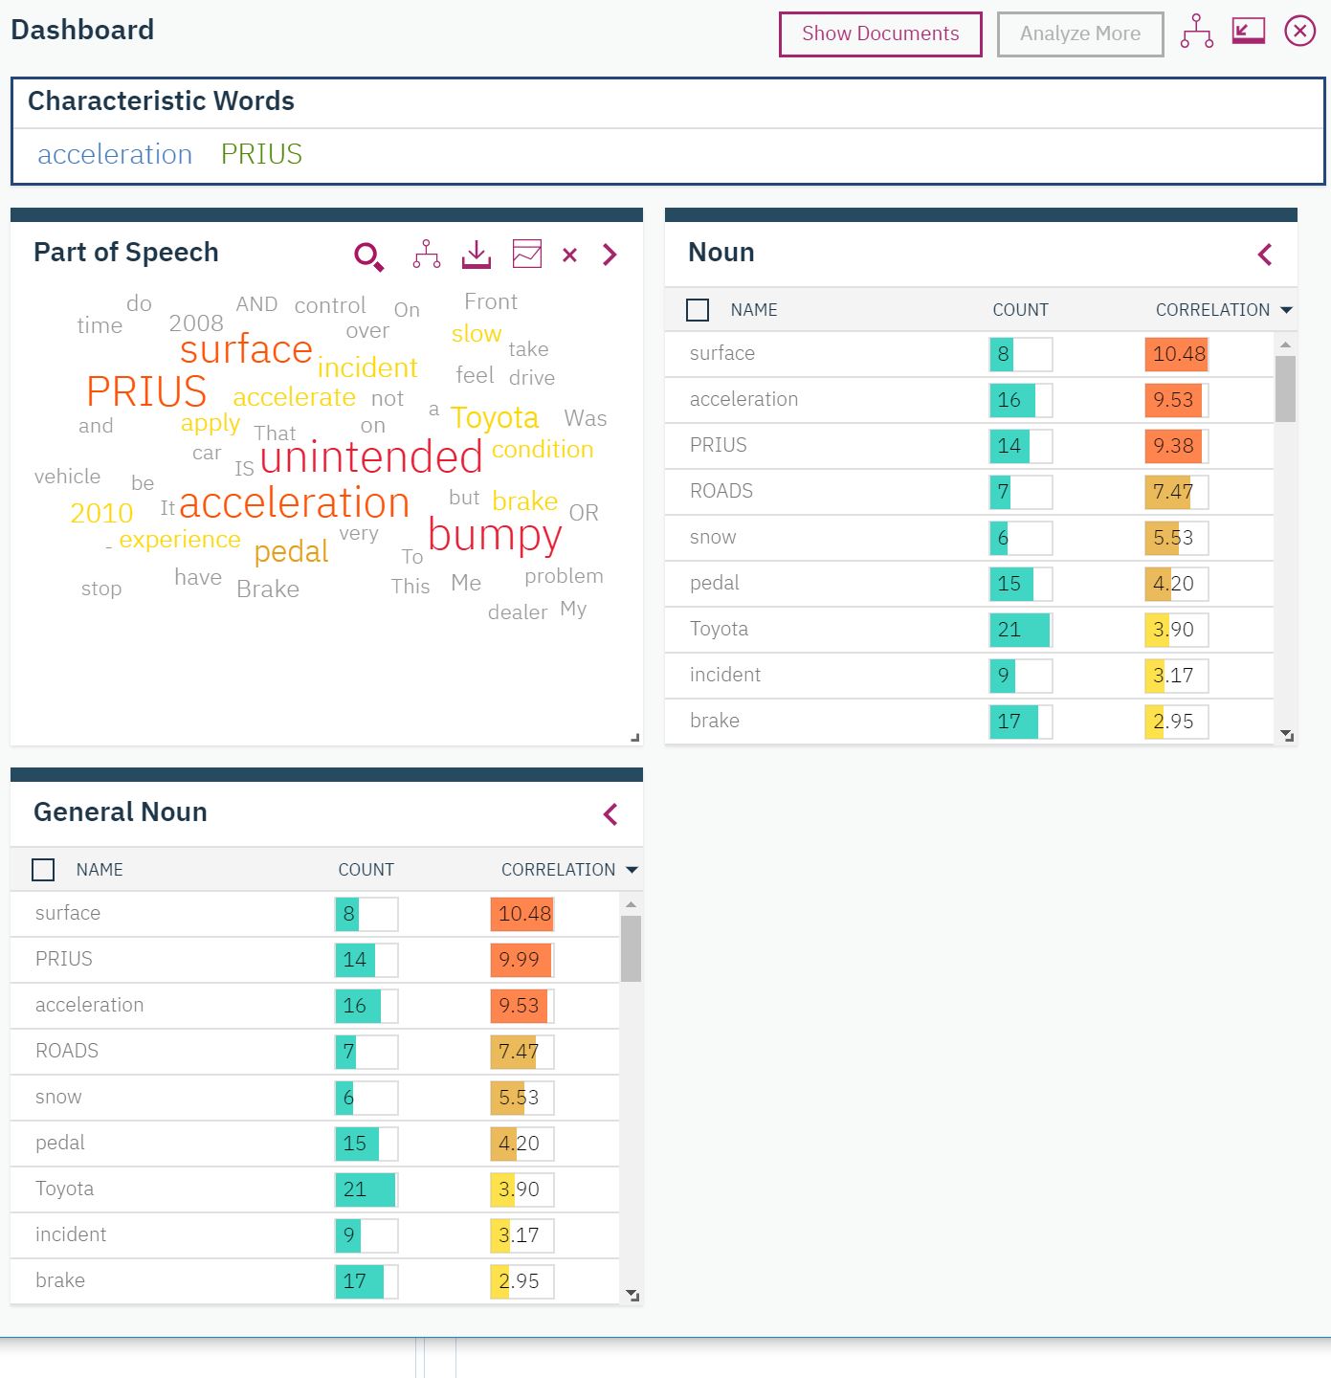Viewport: 1331px width, 1378px height.
Task: Toggle the select-all checkbox in the Noun table
Action: coord(698,309)
